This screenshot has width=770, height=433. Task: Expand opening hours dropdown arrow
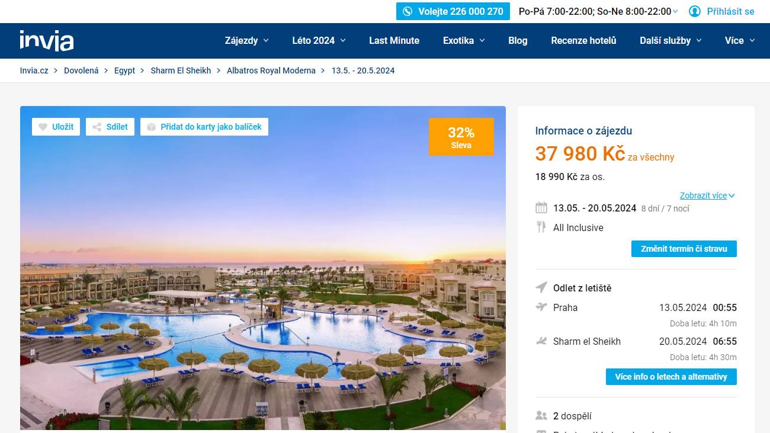point(675,12)
